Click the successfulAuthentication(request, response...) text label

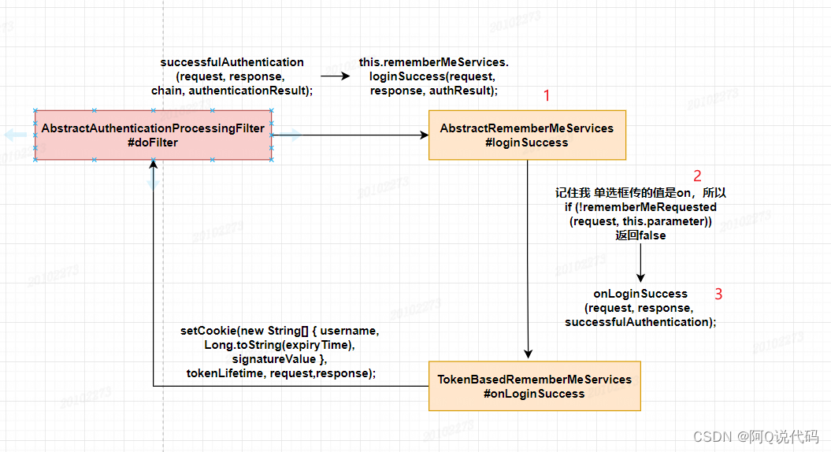click(232, 76)
